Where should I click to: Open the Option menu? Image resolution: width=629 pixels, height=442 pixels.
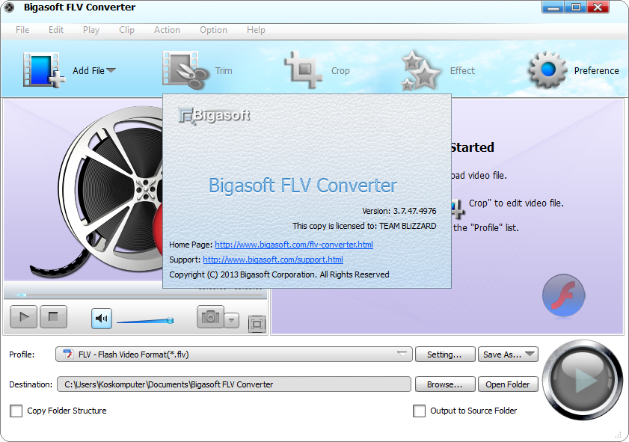tap(213, 30)
